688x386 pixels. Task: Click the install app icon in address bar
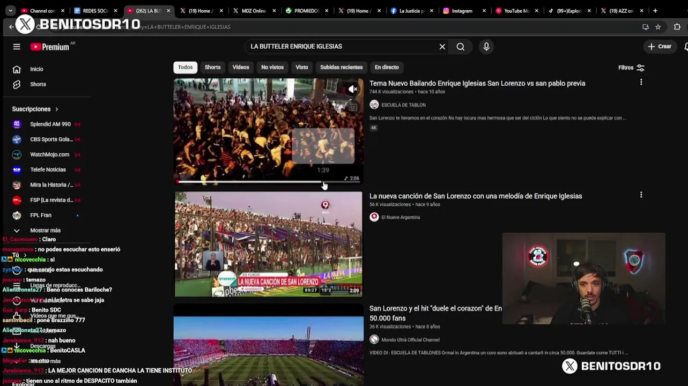[x=646, y=27]
